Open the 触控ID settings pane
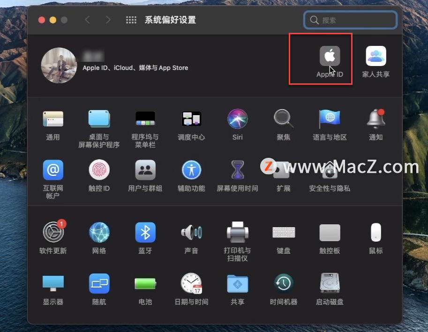The image size is (428, 332). (98, 171)
